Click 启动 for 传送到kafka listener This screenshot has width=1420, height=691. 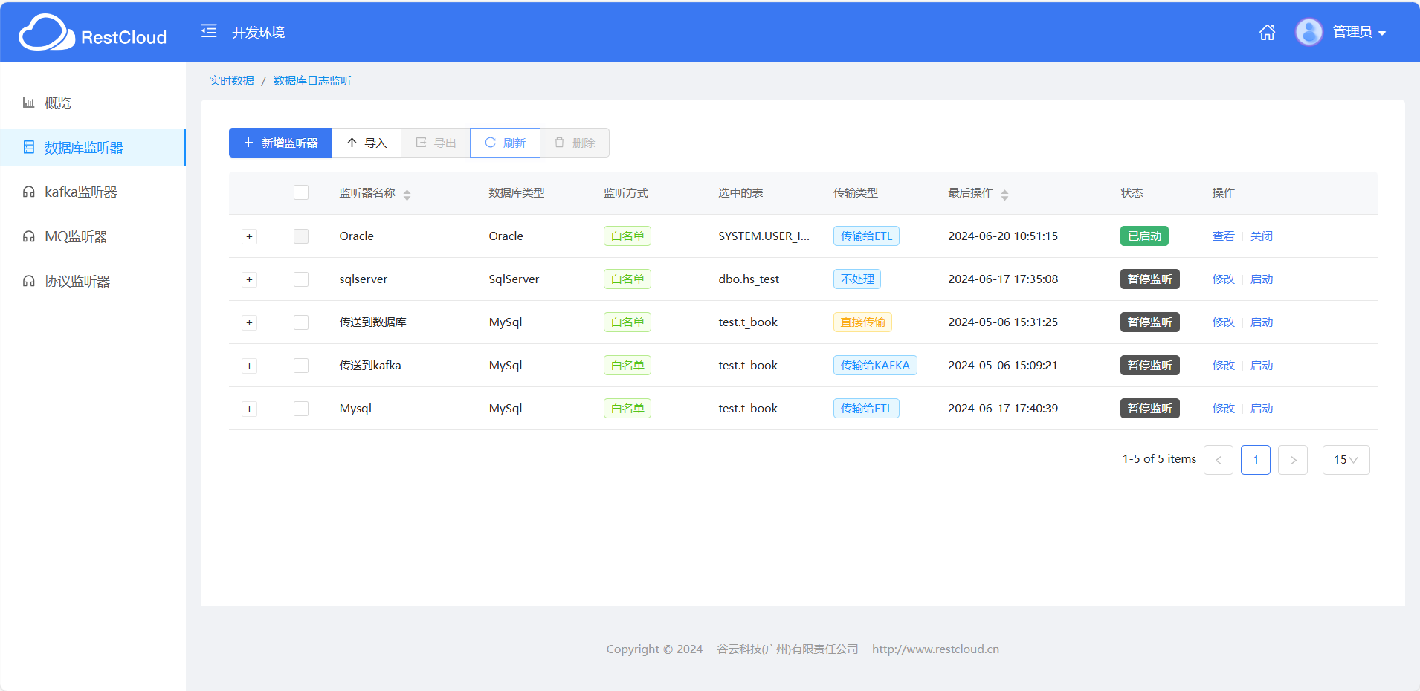point(1262,365)
